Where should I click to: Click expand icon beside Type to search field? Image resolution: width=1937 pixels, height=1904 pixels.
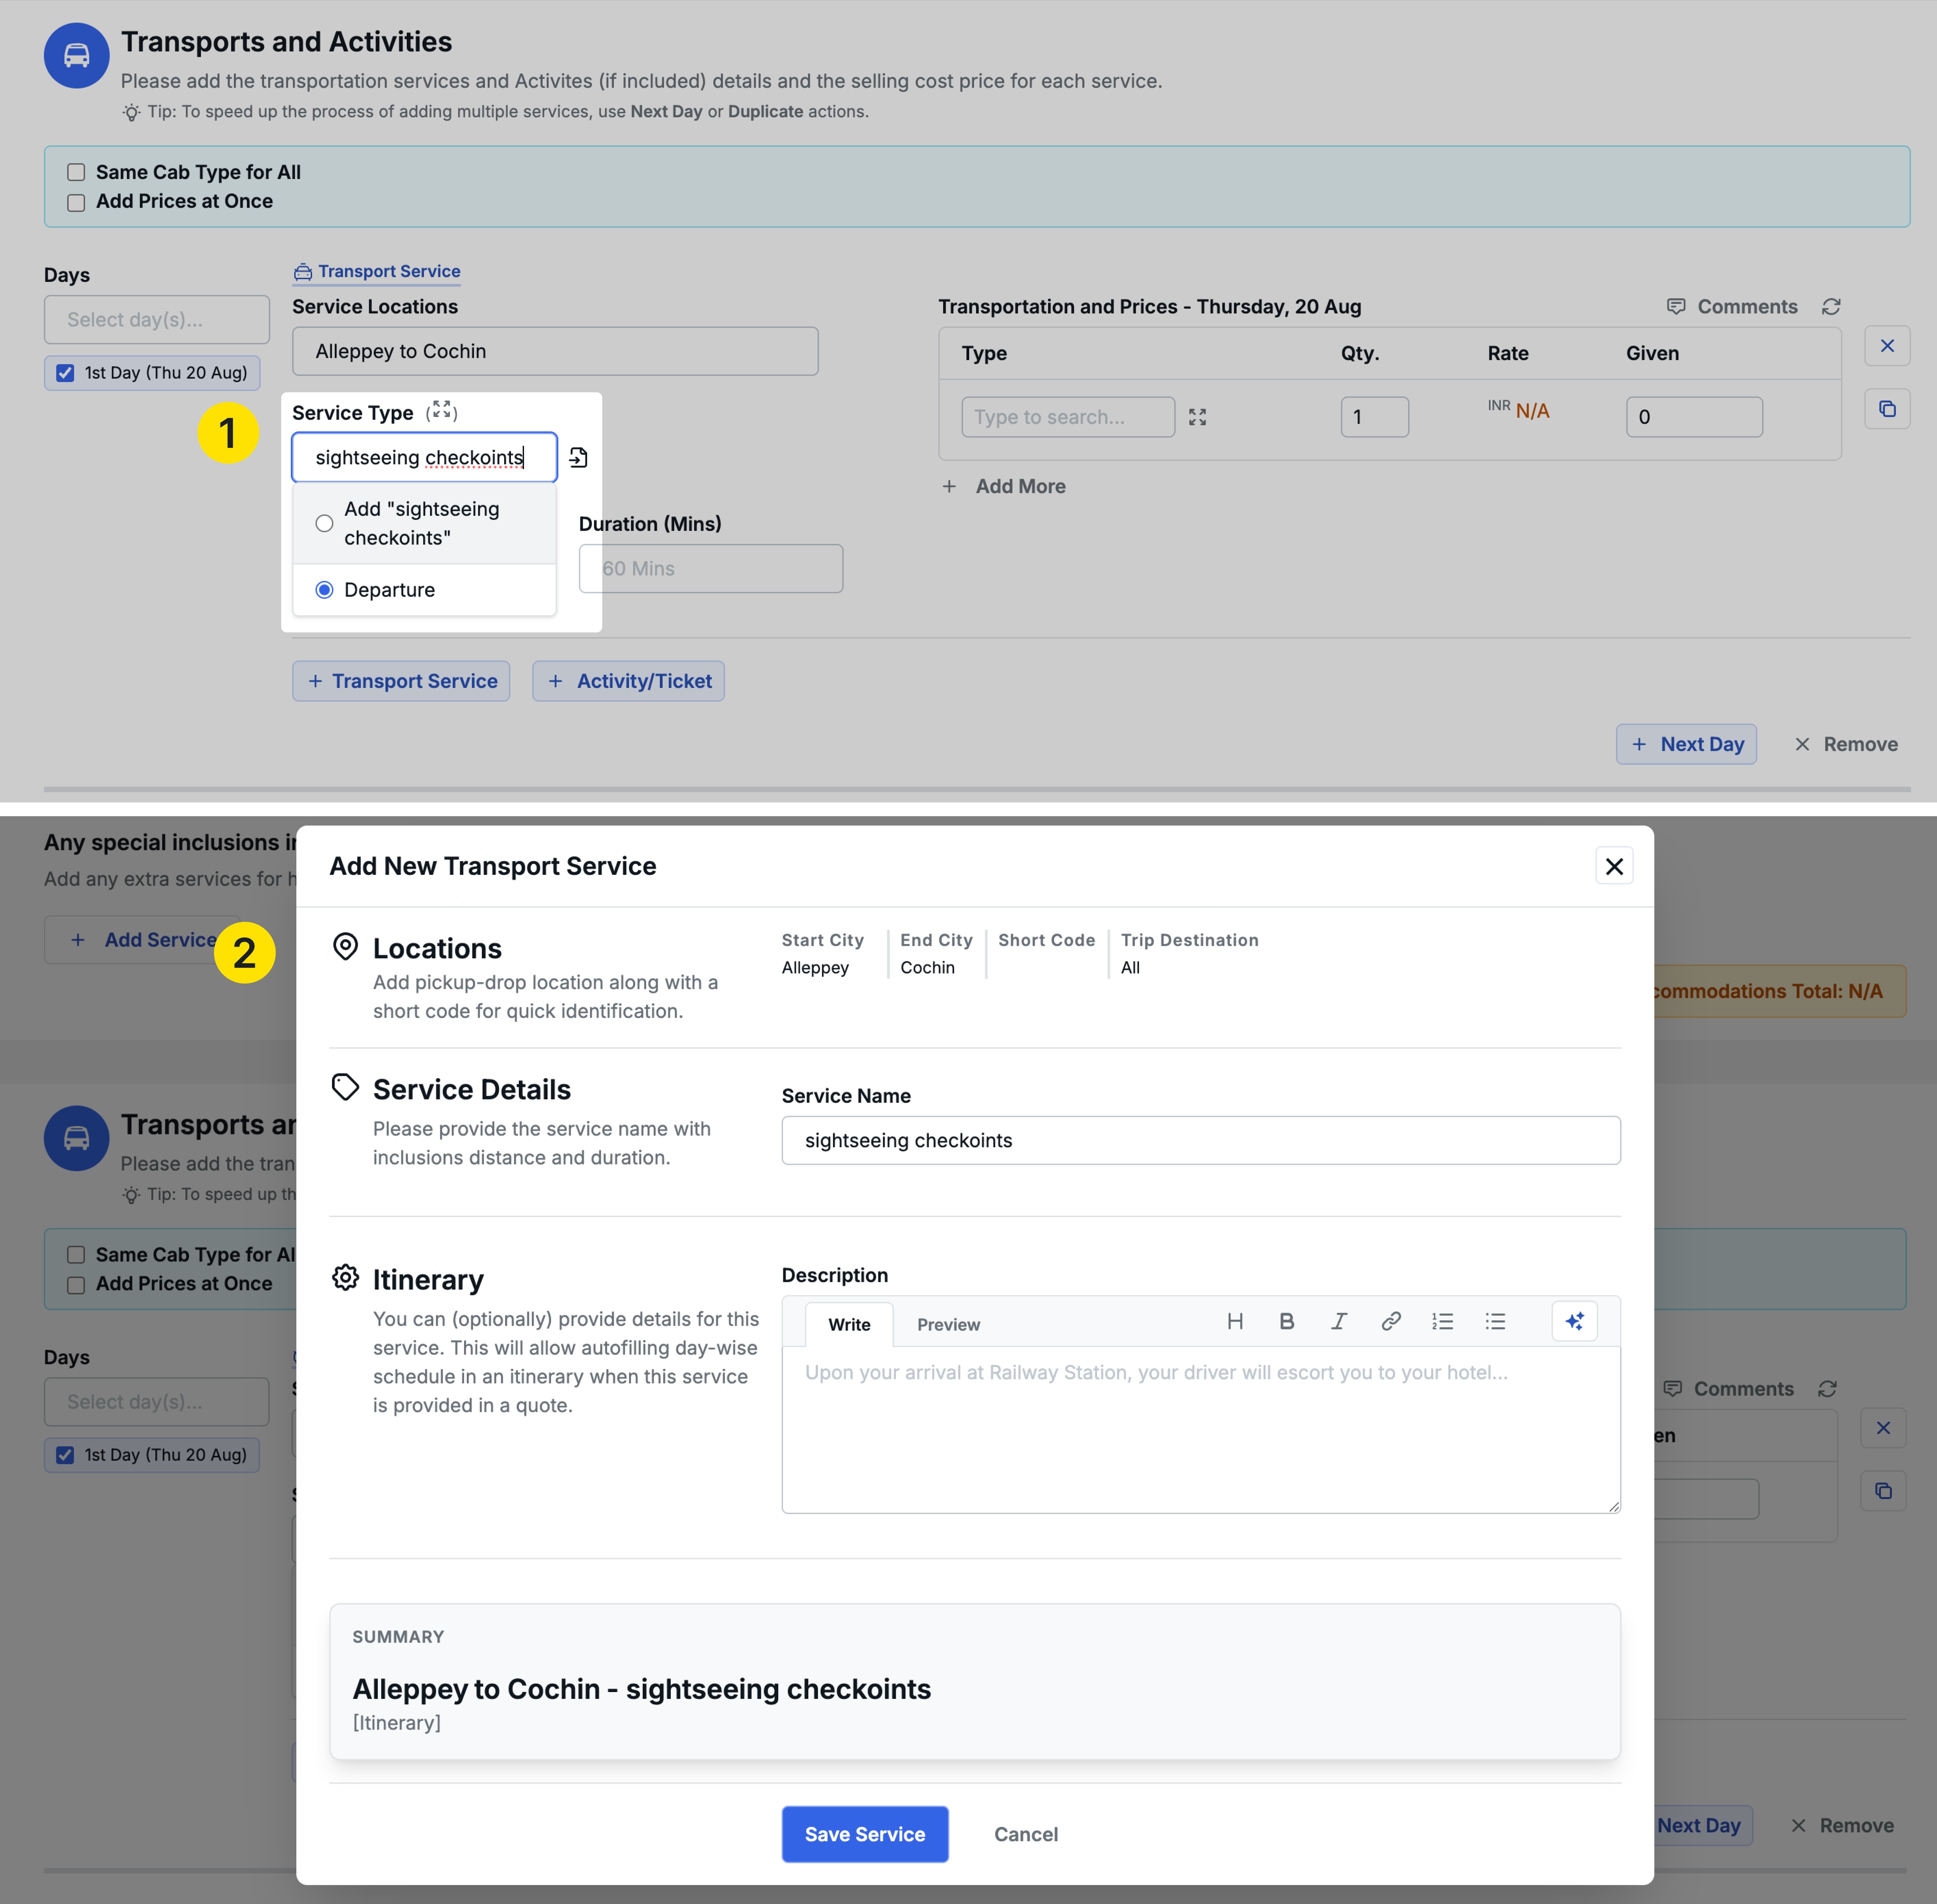[1197, 417]
